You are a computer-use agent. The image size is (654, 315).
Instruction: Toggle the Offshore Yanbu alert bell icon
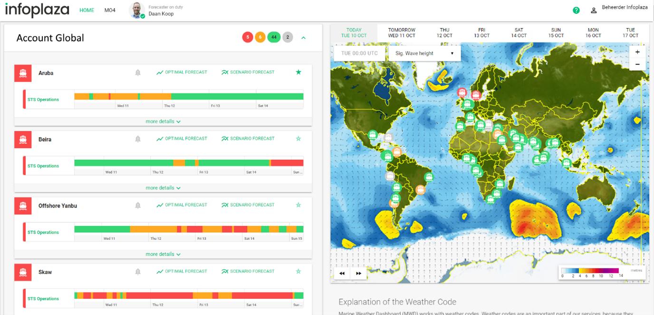pos(138,205)
